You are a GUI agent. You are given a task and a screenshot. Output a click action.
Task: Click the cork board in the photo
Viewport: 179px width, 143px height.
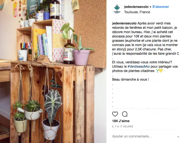tap(90, 34)
